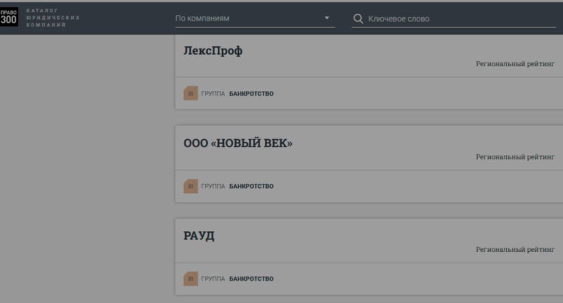Click Региональный рейтинг in the РАУД card
This screenshot has width=563, height=303.
pos(515,250)
